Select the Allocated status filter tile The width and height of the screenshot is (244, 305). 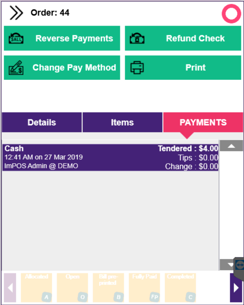37,287
